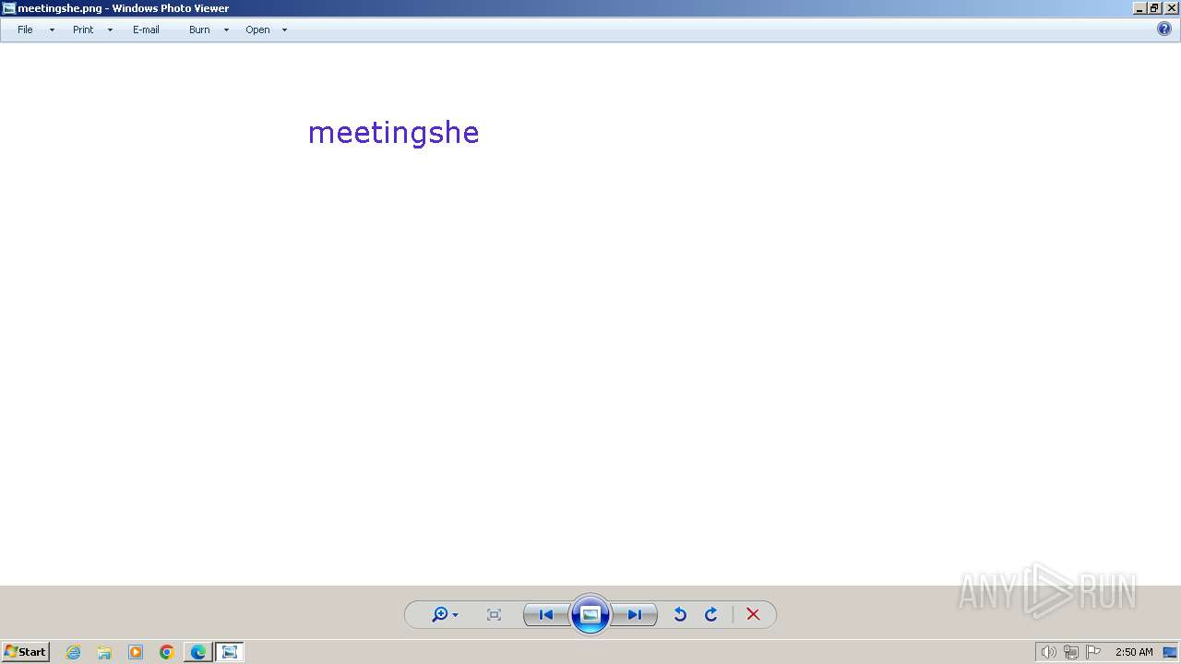Click the Windows Start button
Screen dimensions: 1181x664
(x=25, y=652)
